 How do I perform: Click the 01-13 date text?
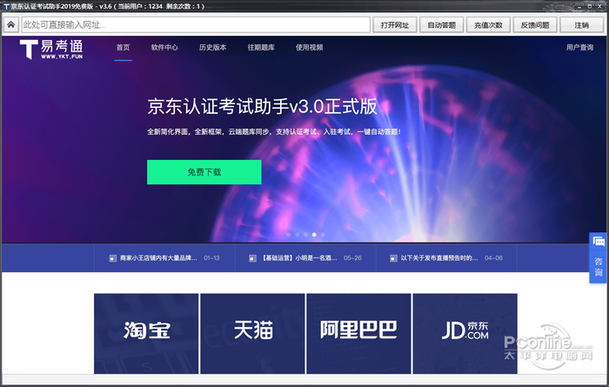click(211, 257)
